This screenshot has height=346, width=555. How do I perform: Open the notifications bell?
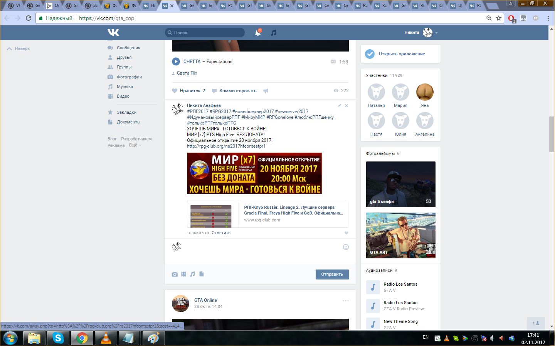257,33
